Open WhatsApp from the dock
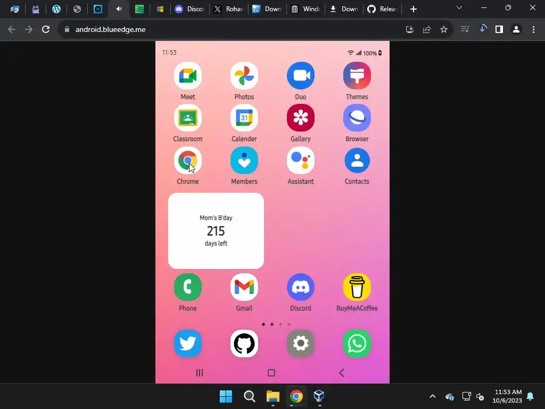The height and width of the screenshot is (409, 545). tap(357, 343)
